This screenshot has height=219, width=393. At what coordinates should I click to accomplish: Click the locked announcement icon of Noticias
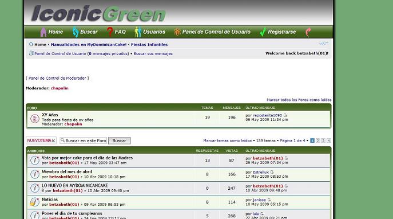coord(34,202)
